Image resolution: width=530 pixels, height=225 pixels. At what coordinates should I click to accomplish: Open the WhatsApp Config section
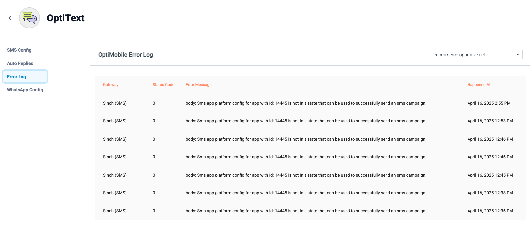coord(25,90)
